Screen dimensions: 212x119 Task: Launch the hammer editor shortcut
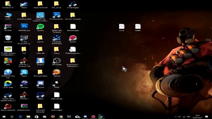(x=24, y=85)
